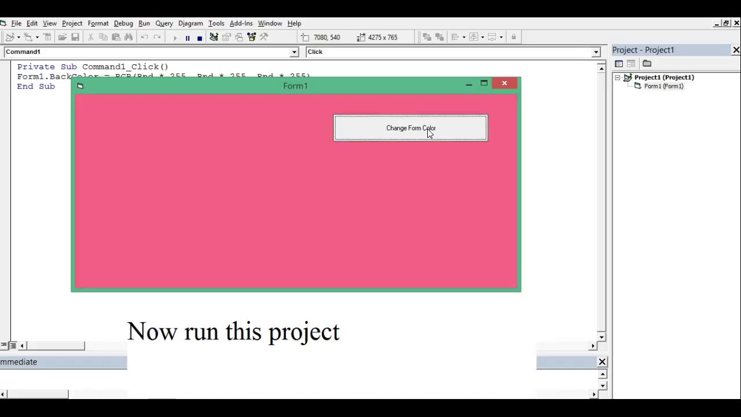
Task: Toggle Folders icon in Project panel
Action: click(647, 64)
